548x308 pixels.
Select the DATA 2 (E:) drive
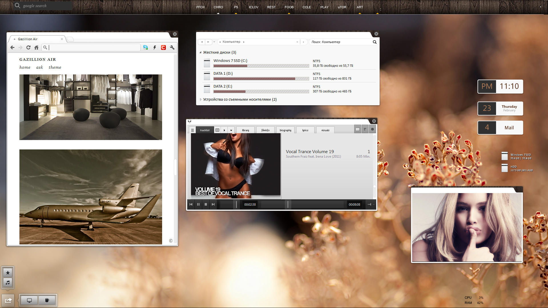point(289,89)
